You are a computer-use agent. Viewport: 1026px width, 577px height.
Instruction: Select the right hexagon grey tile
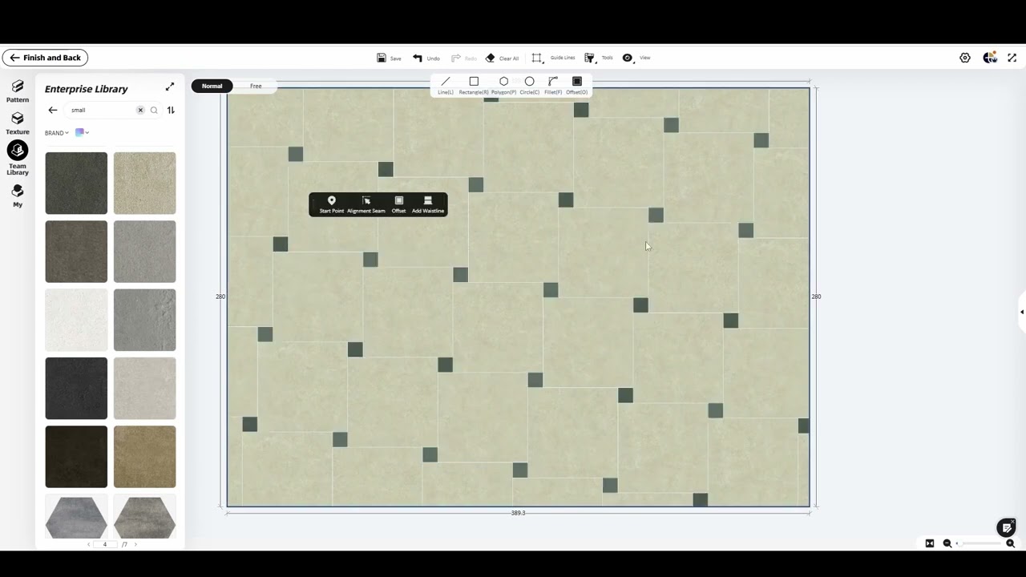(144, 517)
